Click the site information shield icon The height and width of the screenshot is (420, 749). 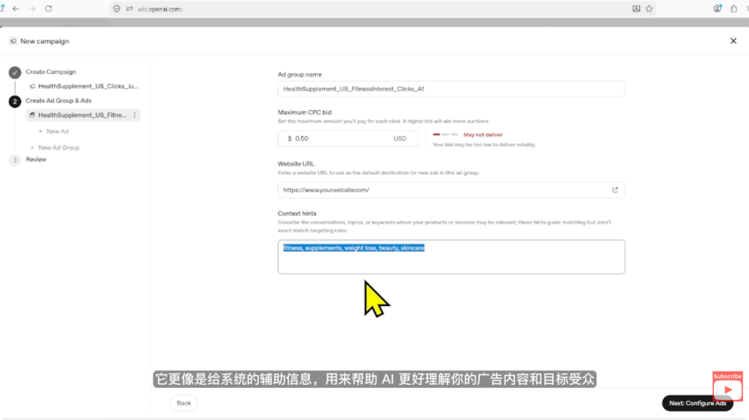(x=116, y=9)
